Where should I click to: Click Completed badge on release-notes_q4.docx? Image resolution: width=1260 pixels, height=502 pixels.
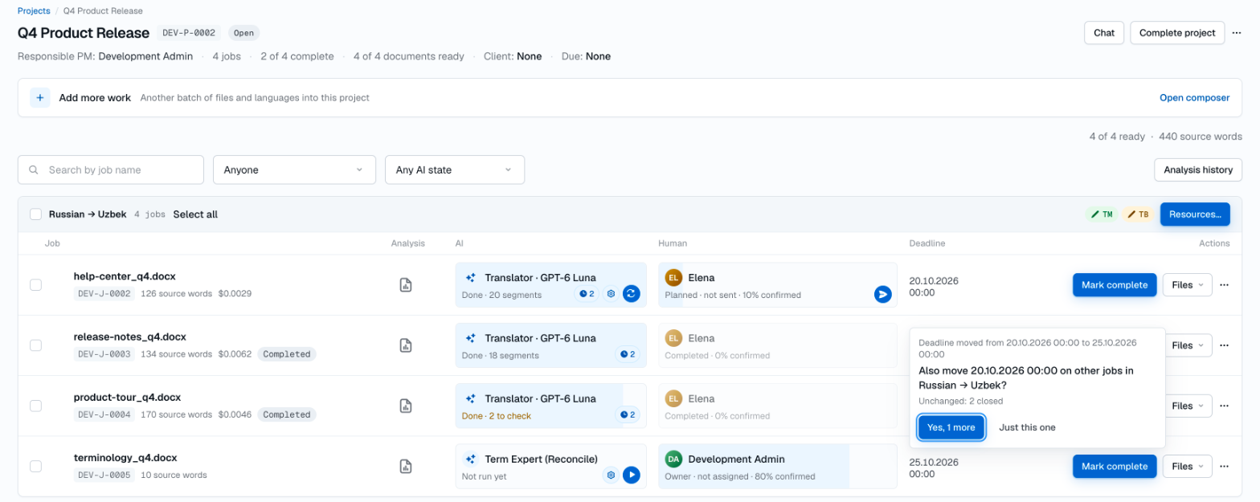click(287, 353)
